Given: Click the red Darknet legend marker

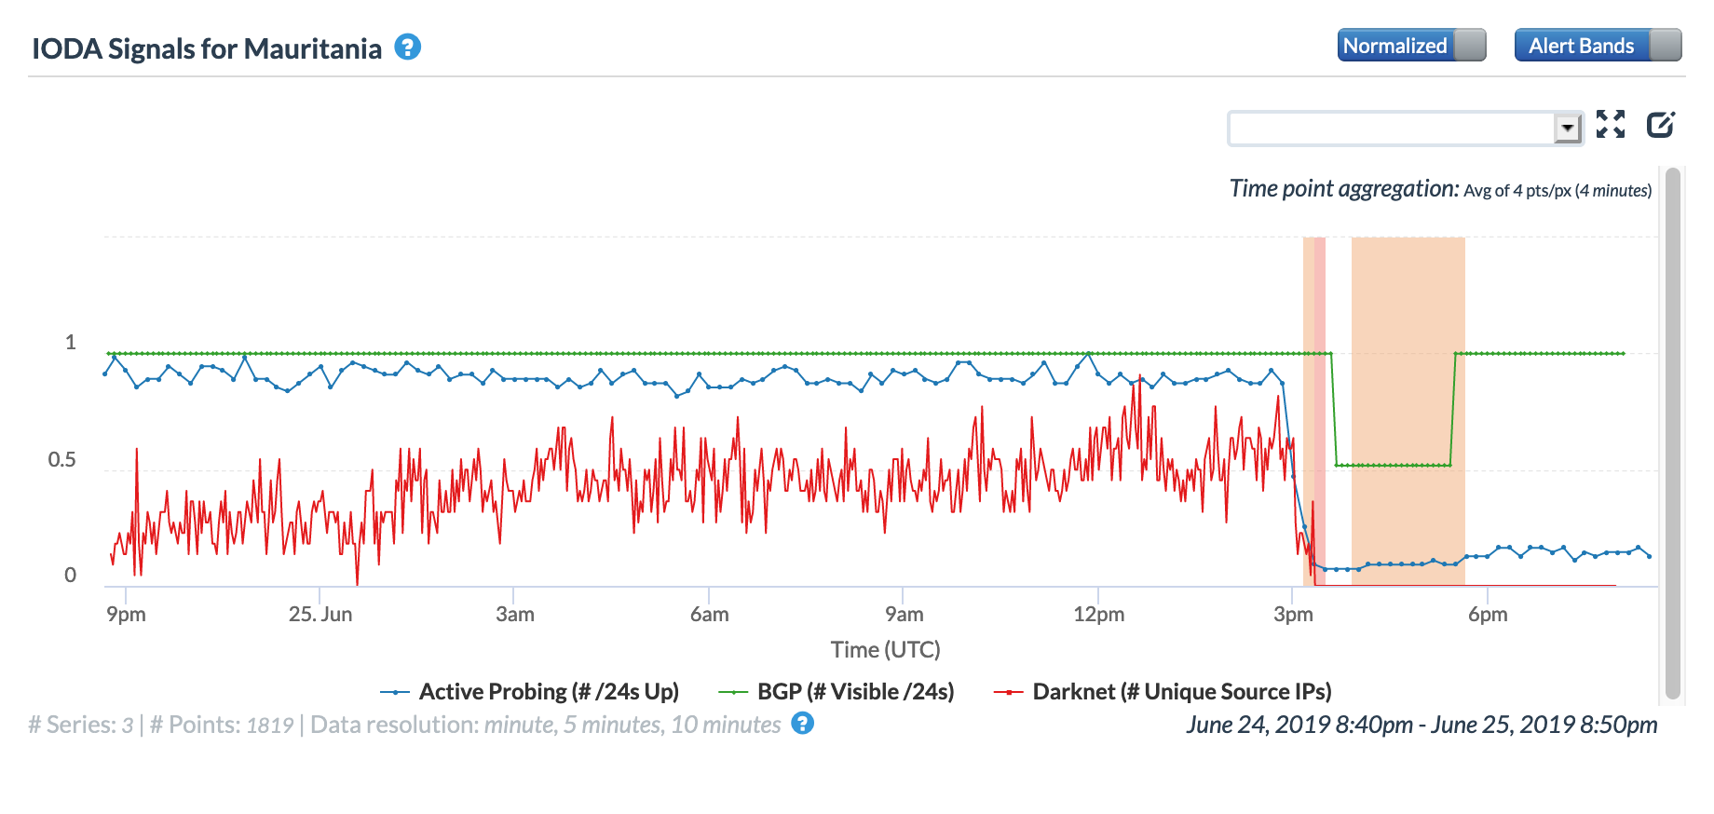Looking at the screenshot, I should [1009, 692].
